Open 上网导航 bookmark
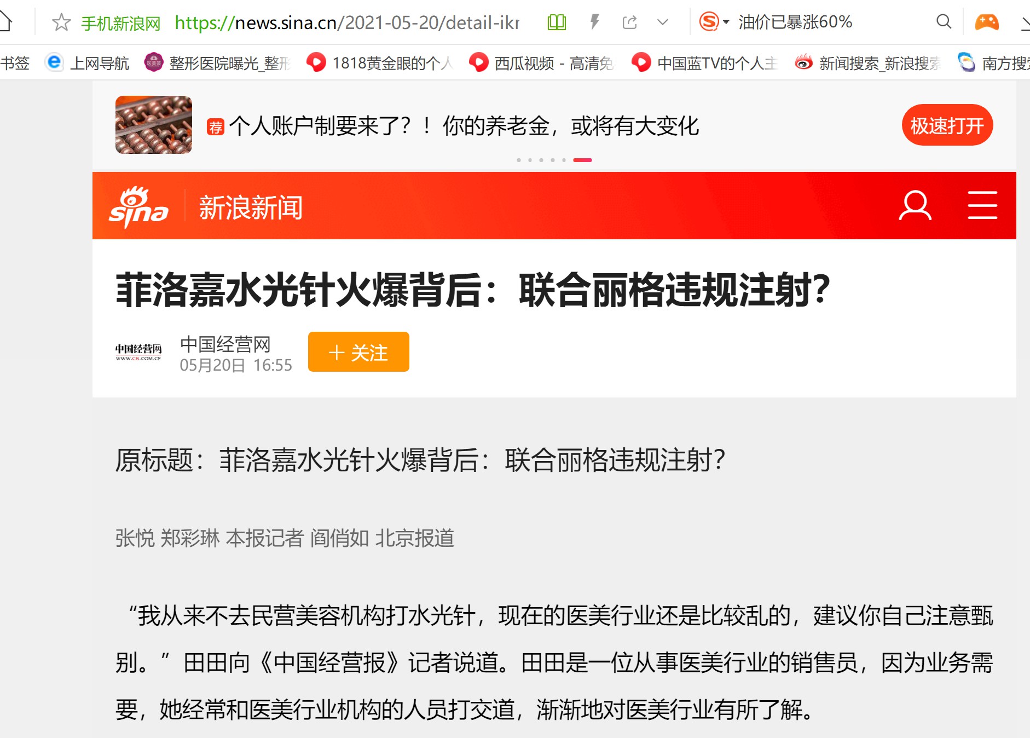The height and width of the screenshot is (738, 1030). [x=88, y=63]
